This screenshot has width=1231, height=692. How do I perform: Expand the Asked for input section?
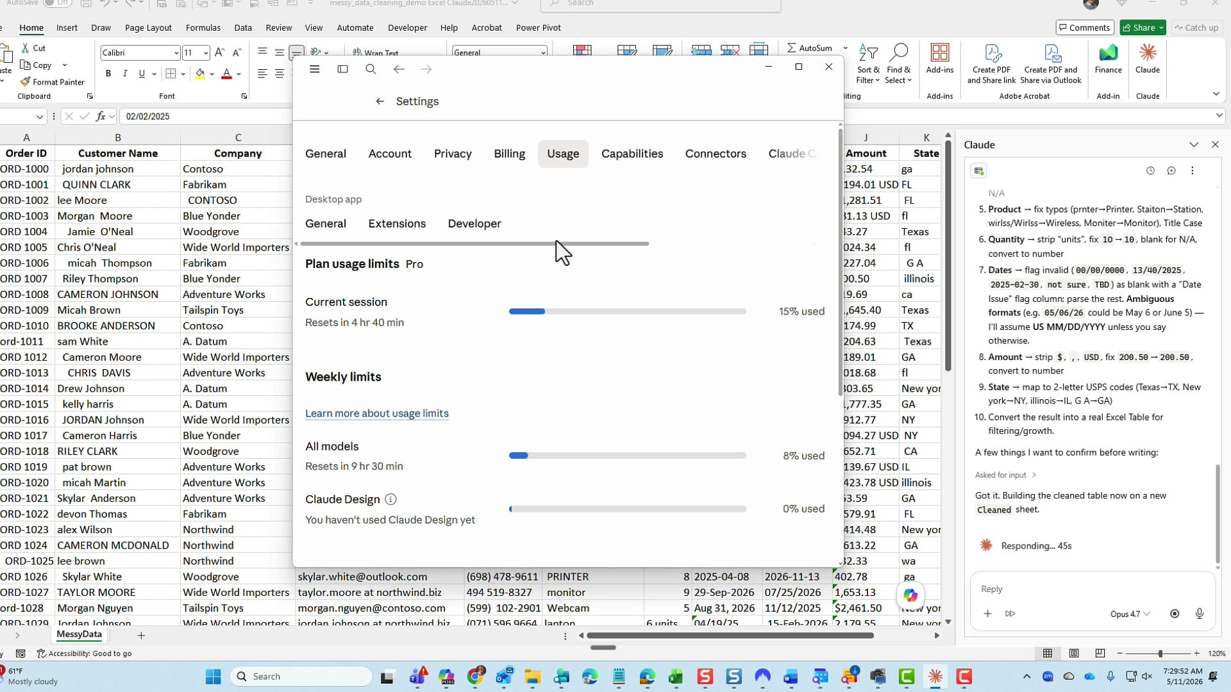[x=1005, y=475]
